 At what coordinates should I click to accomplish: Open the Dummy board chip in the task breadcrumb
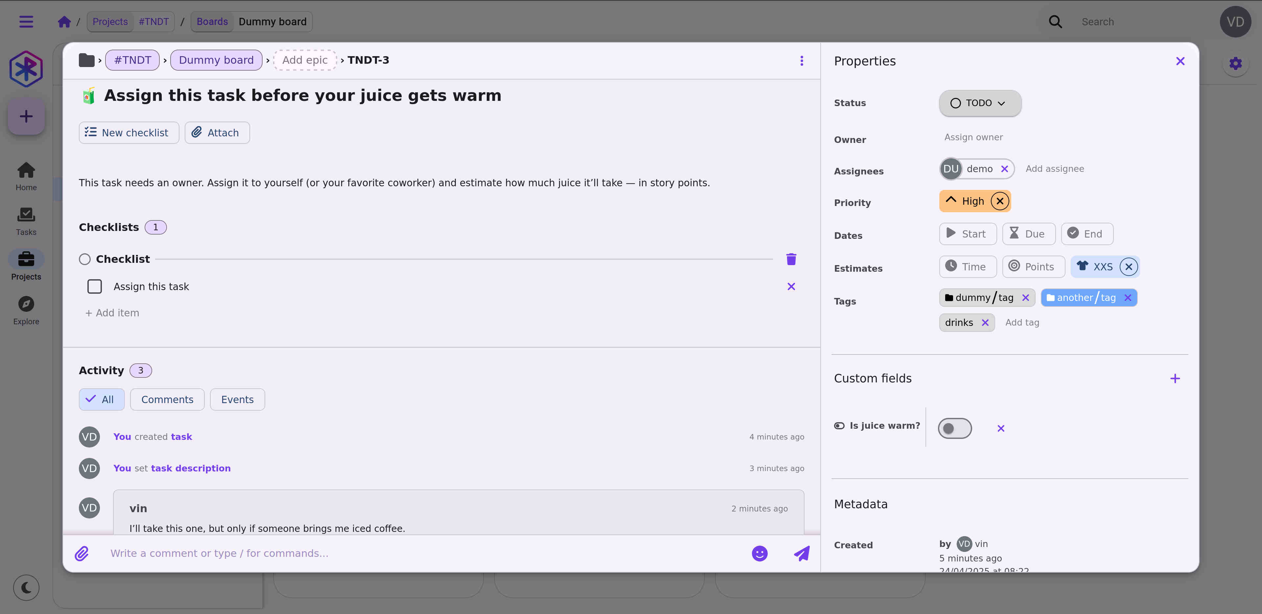(x=216, y=60)
